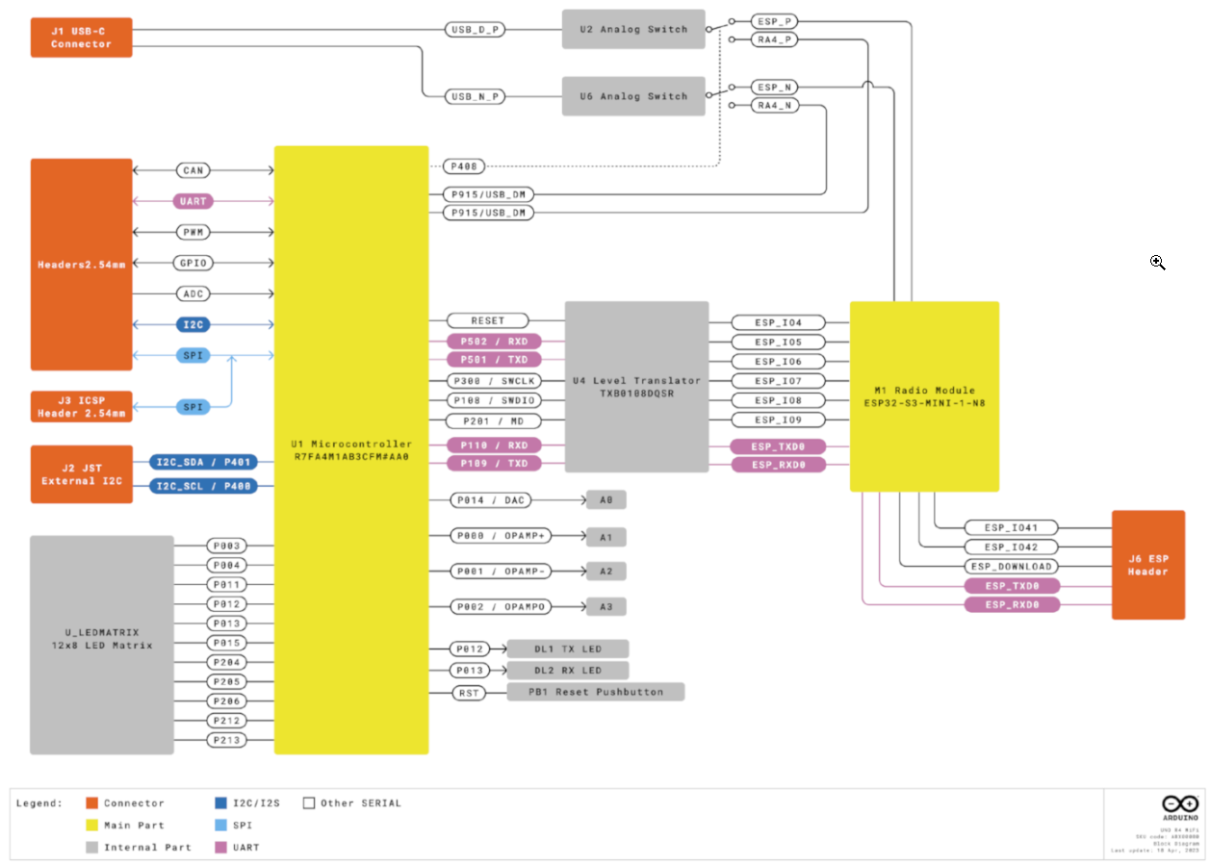The width and height of the screenshot is (1210, 865).
Task: Select the DL1 TX LED block
Action: [567, 649]
